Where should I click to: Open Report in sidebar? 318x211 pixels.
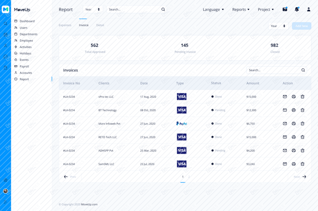[x=21, y=79]
